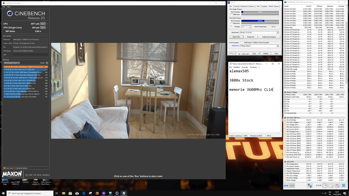Start logging with HWiNFO report icon
Screen dimensions: 349x196
point(331,185)
